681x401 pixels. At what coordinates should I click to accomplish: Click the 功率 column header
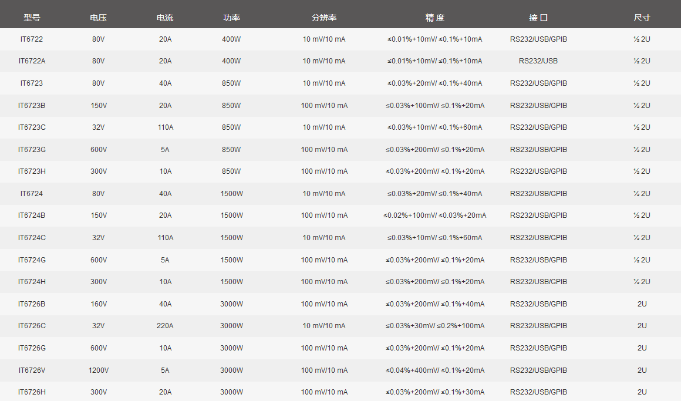(x=231, y=18)
